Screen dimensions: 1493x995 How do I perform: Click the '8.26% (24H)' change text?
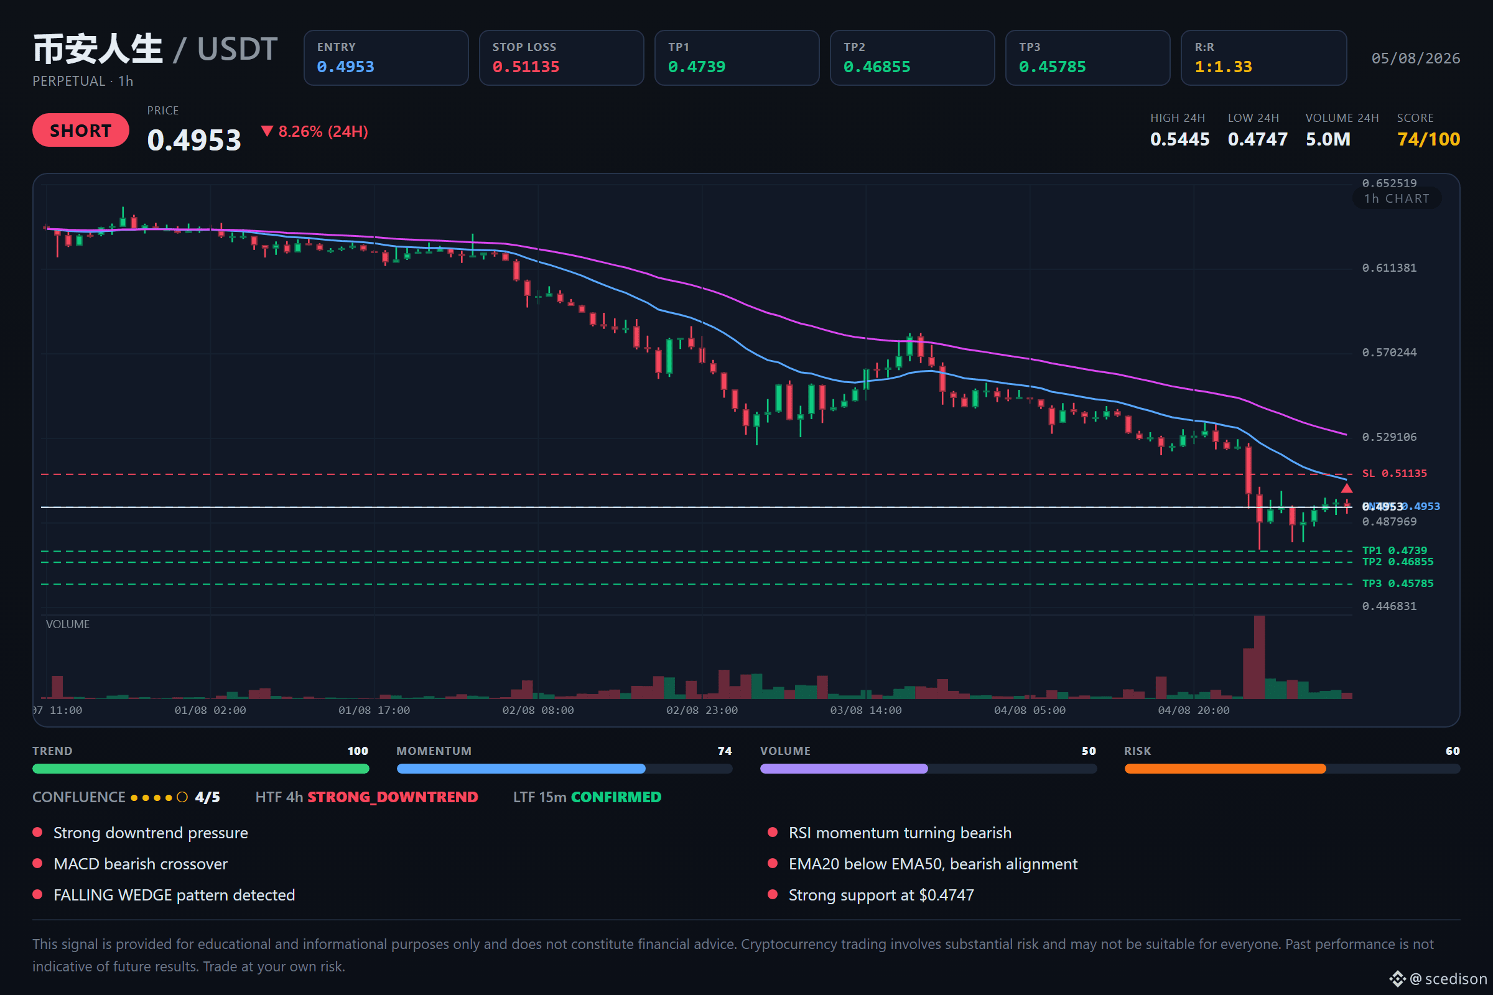323,131
